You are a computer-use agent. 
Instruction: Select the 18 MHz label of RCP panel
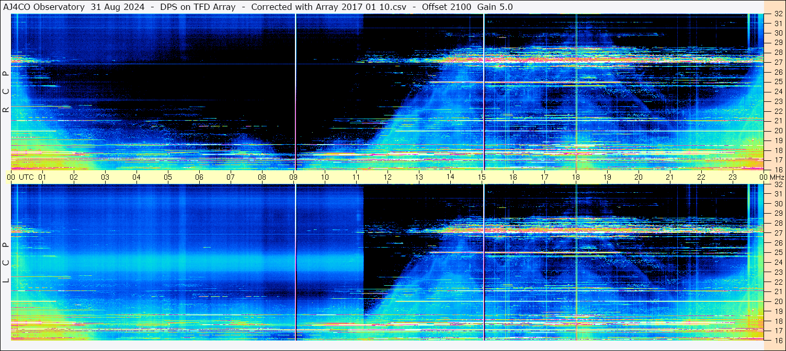778,150
